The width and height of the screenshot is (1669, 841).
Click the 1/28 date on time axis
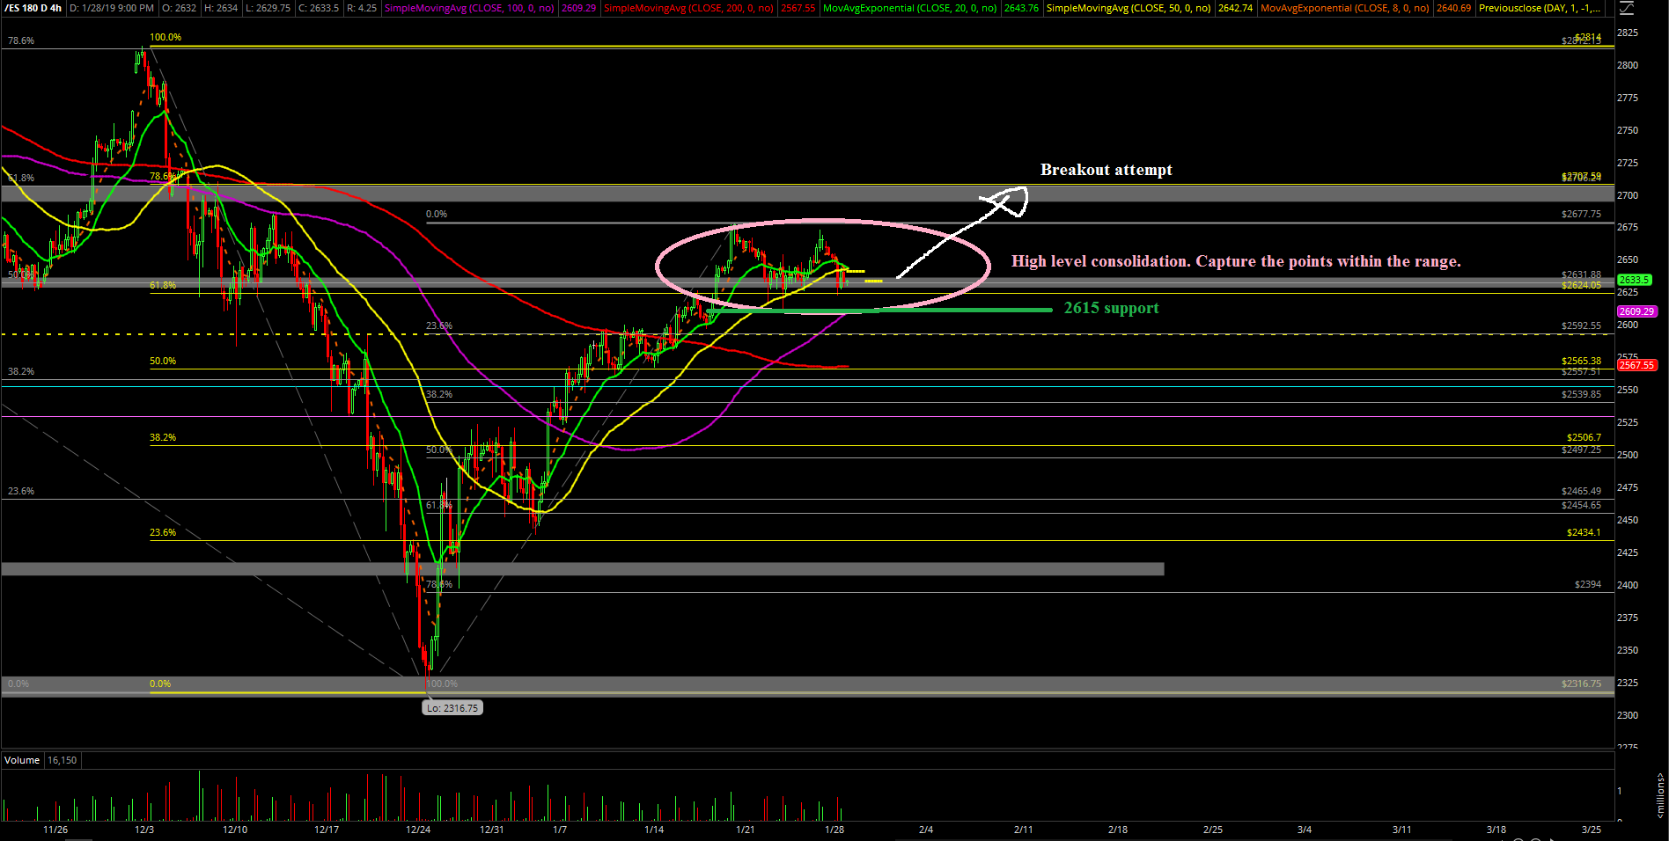point(834,830)
